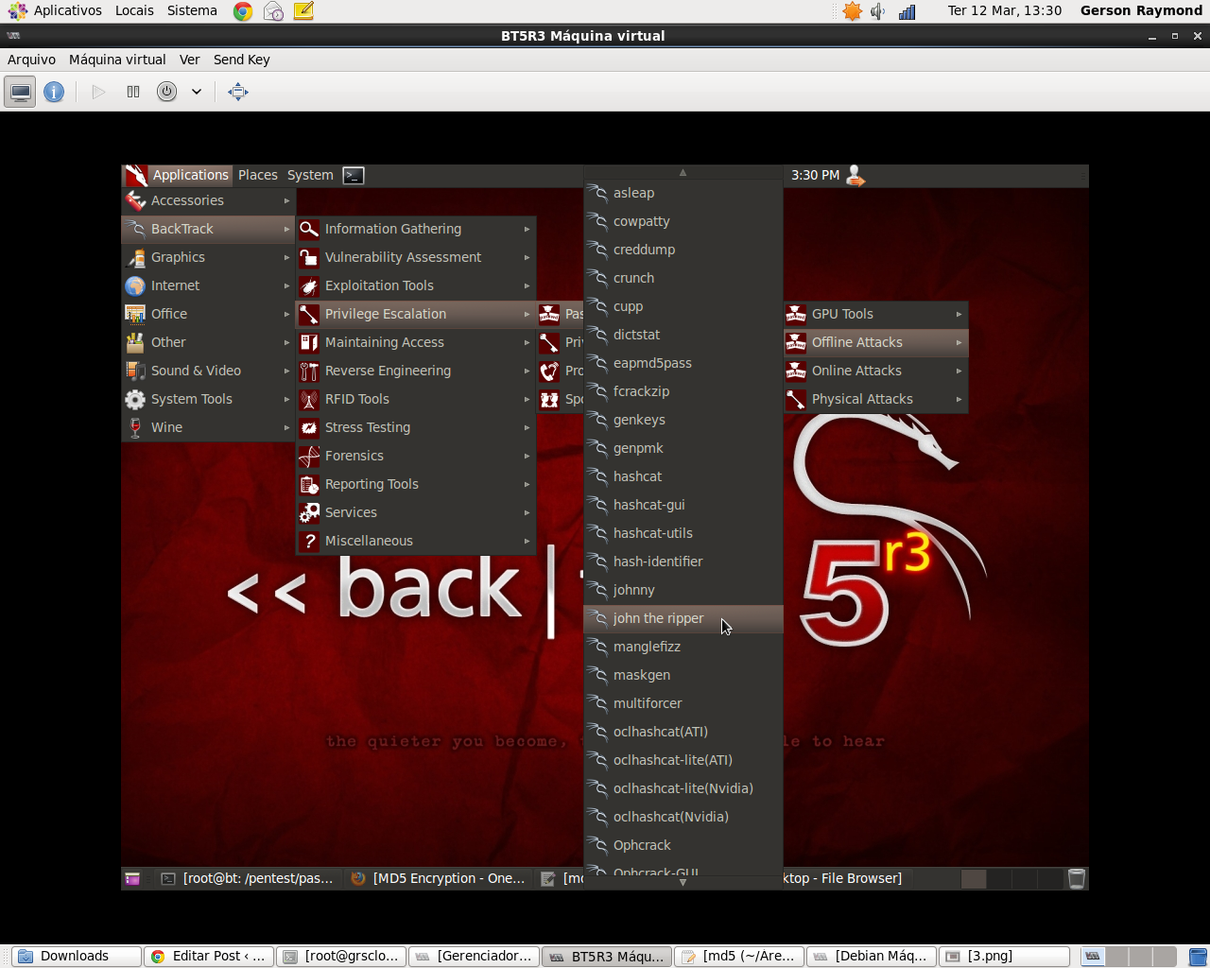Launch the terminal icon in BackTrack panel
This screenshot has height=968, width=1210.
(354, 175)
